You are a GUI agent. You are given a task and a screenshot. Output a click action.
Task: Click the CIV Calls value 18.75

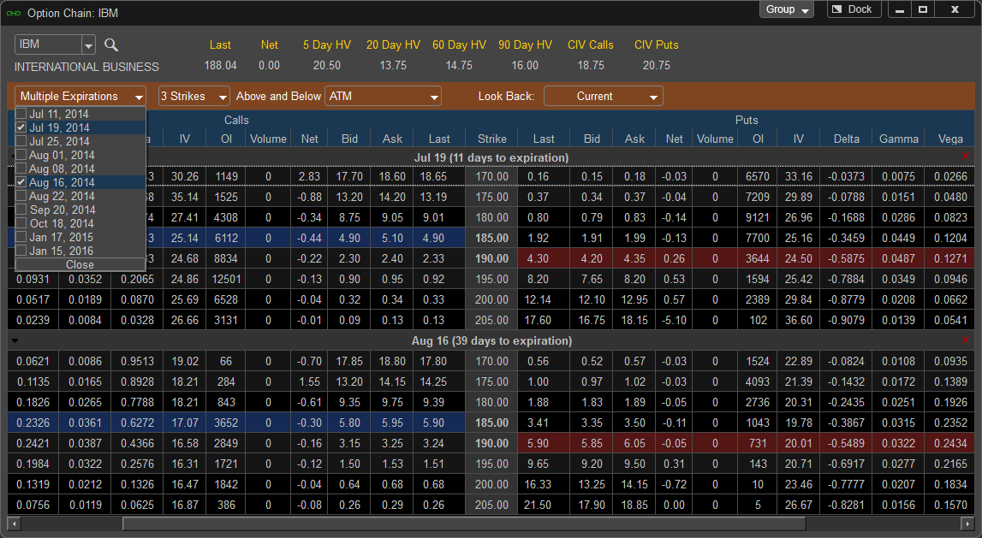pos(591,65)
